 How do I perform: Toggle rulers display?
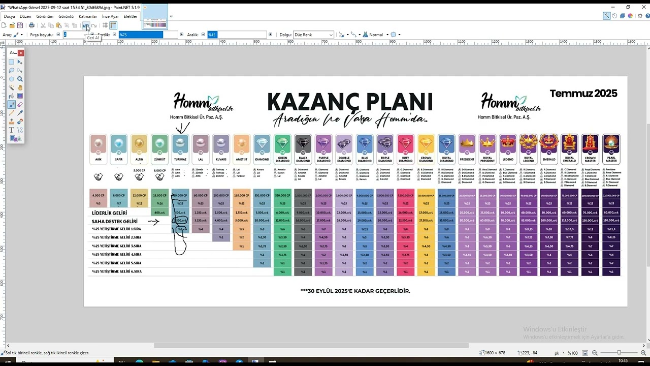(113, 25)
